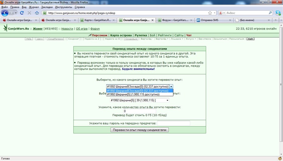Close the (Без имени) tab
Viewport: 283px width, 161px height.
point(269,20)
